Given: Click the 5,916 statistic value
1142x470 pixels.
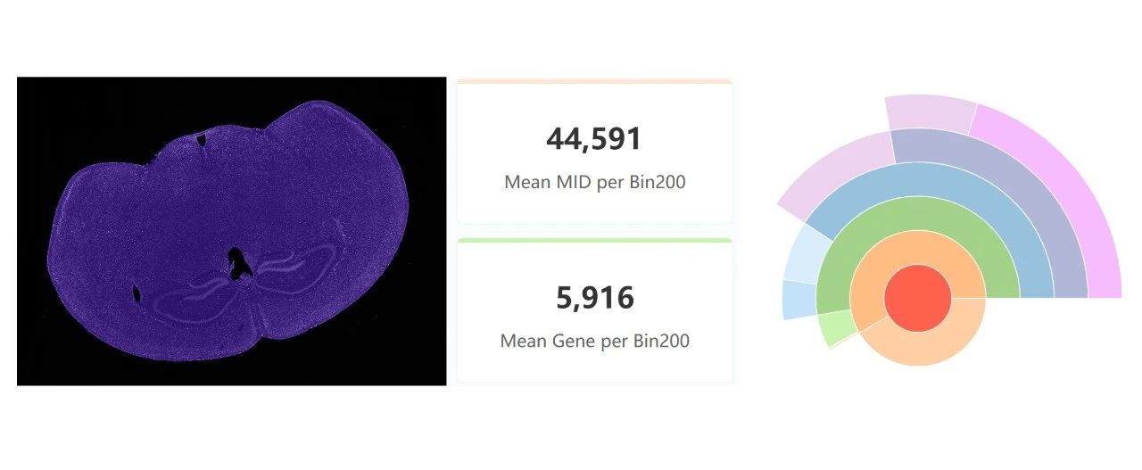Looking at the screenshot, I should [594, 297].
